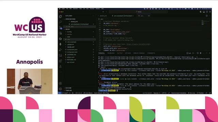Click the UTF-8 encoding indicator
218x122 pixels.
pyautogui.click(x=164, y=93)
